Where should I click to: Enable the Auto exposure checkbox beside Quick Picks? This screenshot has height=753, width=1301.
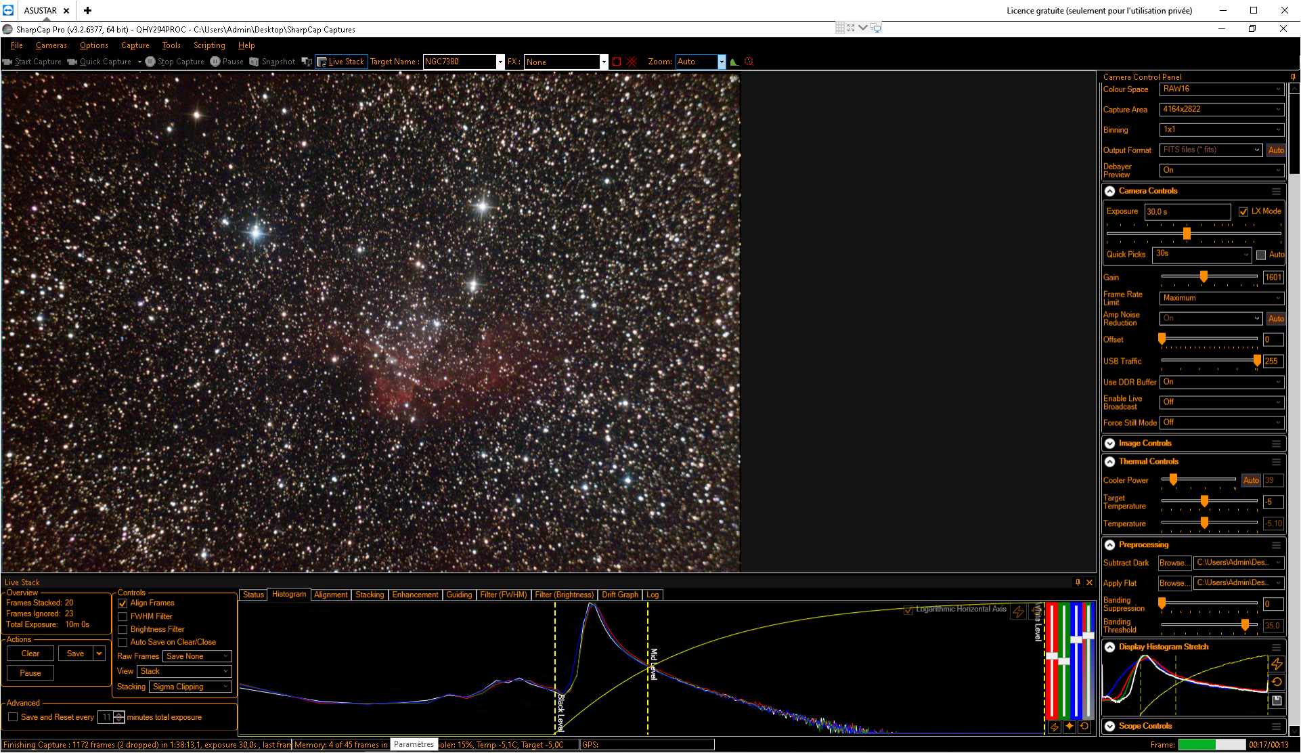tap(1261, 255)
